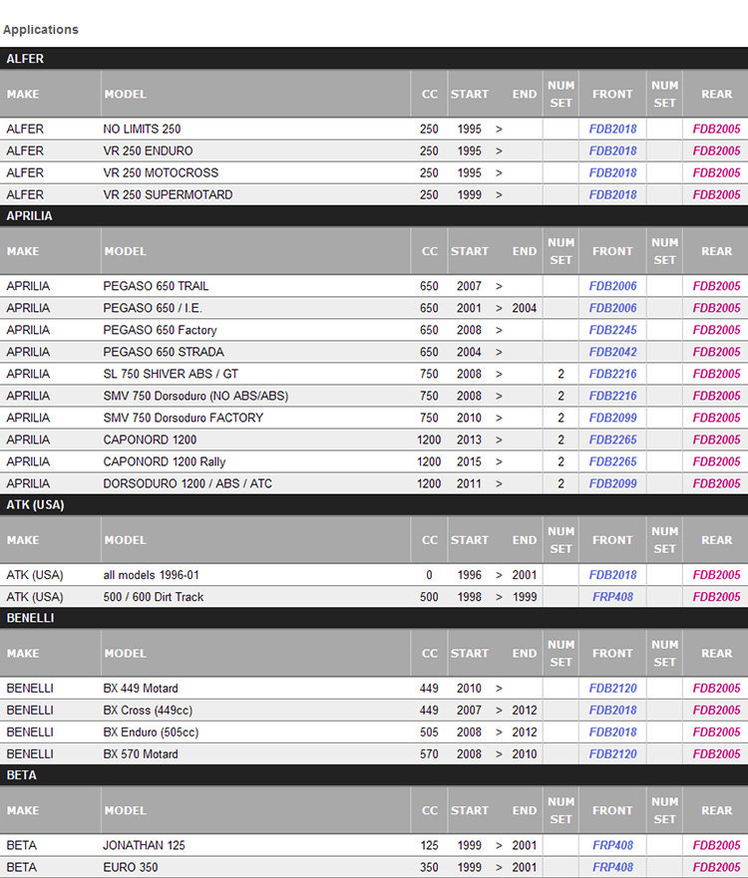Viewport: 748px width, 878px height.
Task: Open front pad FDB2018 for VR 250 ENDURO
Action: (612, 150)
